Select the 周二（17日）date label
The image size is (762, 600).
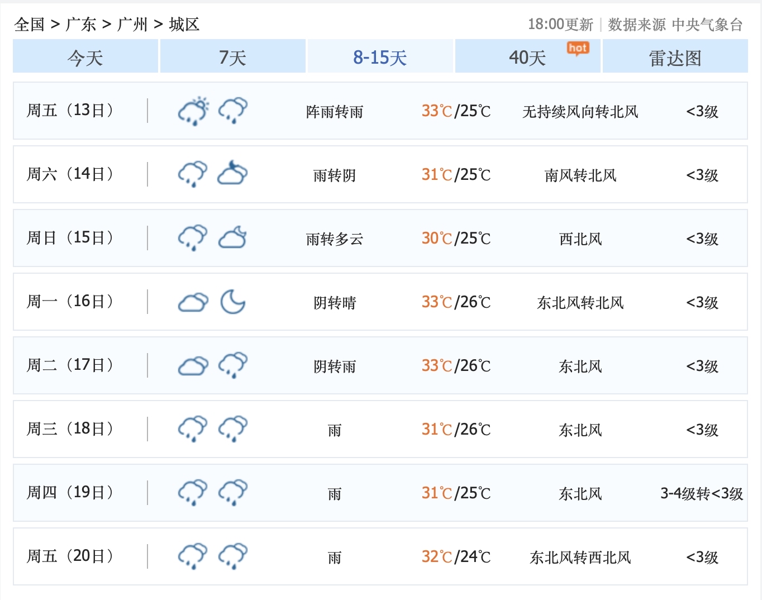(x=70, y=365)
